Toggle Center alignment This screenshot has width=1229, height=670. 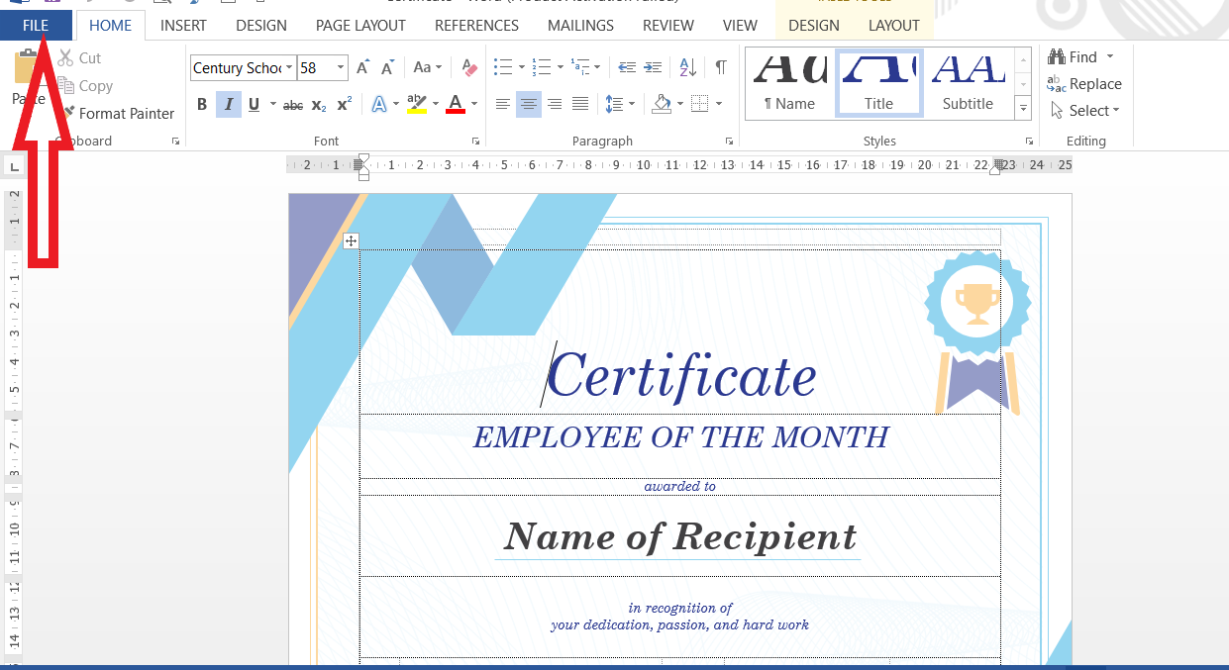(529, 104)
